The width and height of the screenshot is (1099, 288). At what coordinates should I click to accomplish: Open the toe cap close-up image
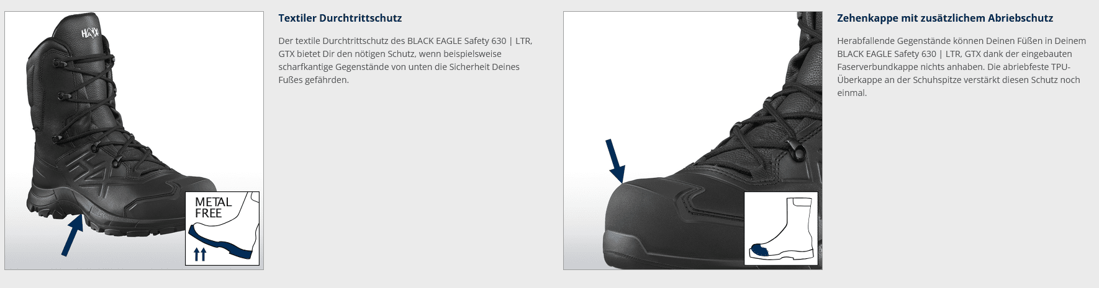point(693,141)
